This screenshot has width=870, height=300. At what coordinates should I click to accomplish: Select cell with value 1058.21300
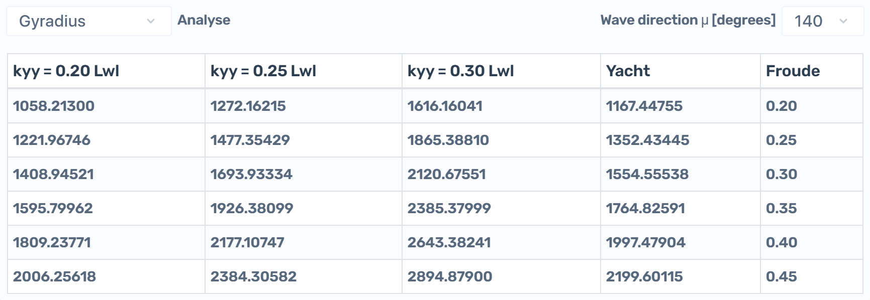click(106, 106)
